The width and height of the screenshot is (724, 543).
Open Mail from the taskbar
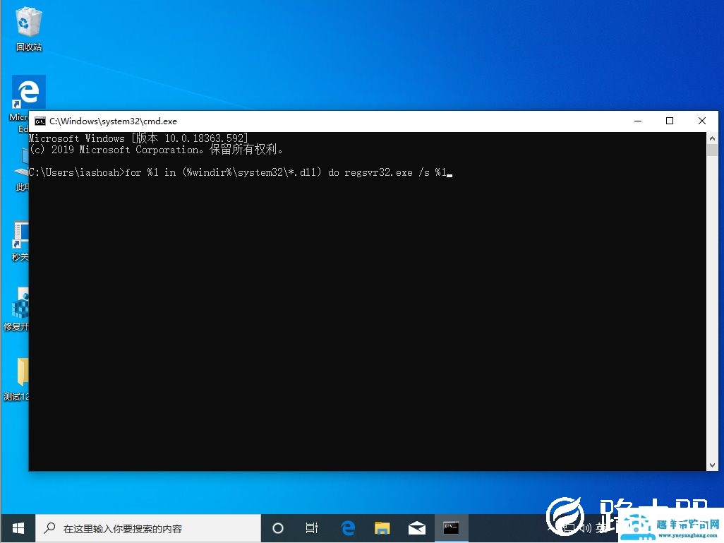[416, 527]
